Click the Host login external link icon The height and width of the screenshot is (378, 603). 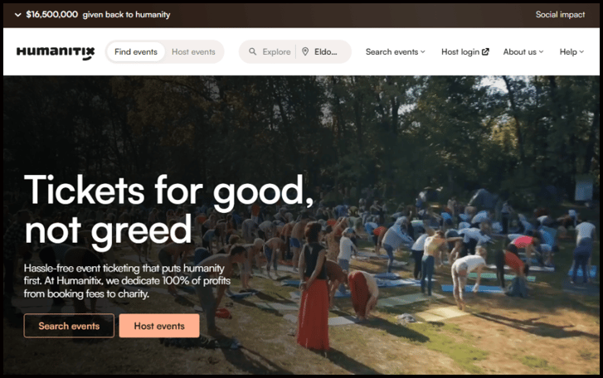pyautogui.click(x=485, y=51)
